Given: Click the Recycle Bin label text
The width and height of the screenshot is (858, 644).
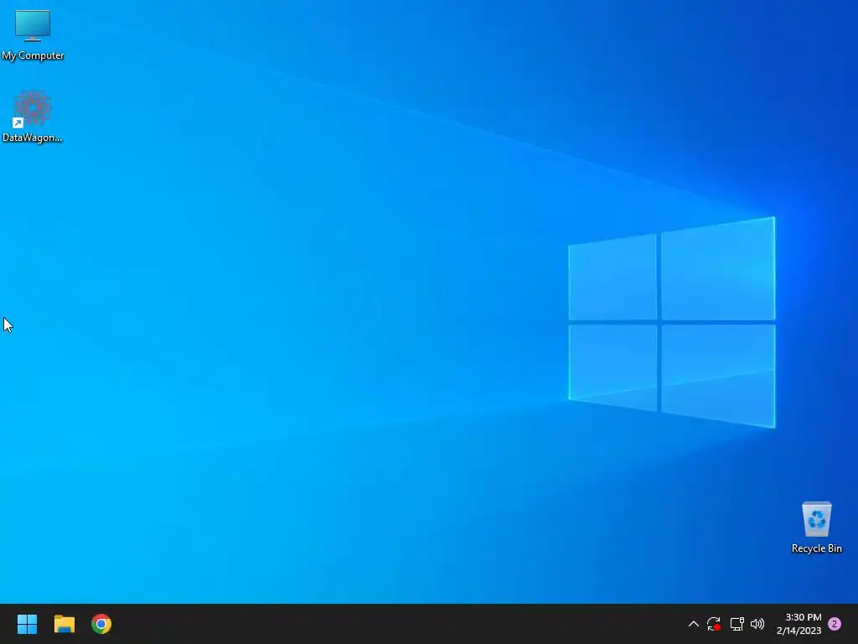Looking at the screenshot, I should point(816,548).
